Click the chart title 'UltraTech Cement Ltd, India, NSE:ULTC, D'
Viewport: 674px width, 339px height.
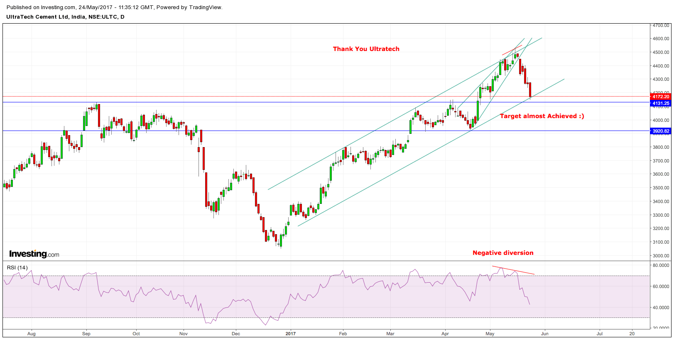point(65,17)
